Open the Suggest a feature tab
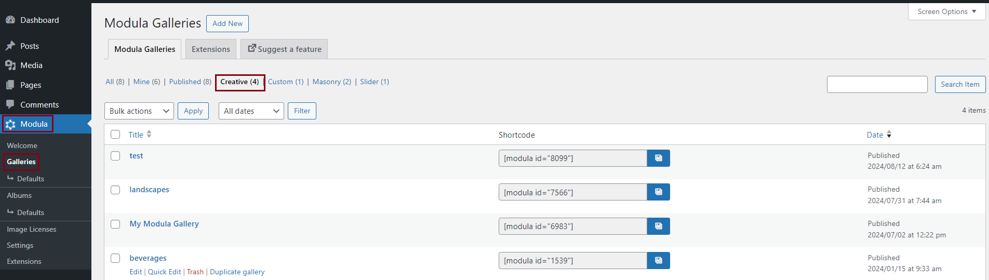 pos(284,49)
